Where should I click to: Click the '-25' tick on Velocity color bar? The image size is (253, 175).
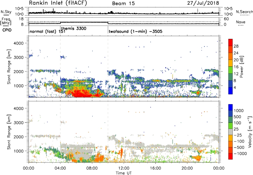tap(238, 135)
